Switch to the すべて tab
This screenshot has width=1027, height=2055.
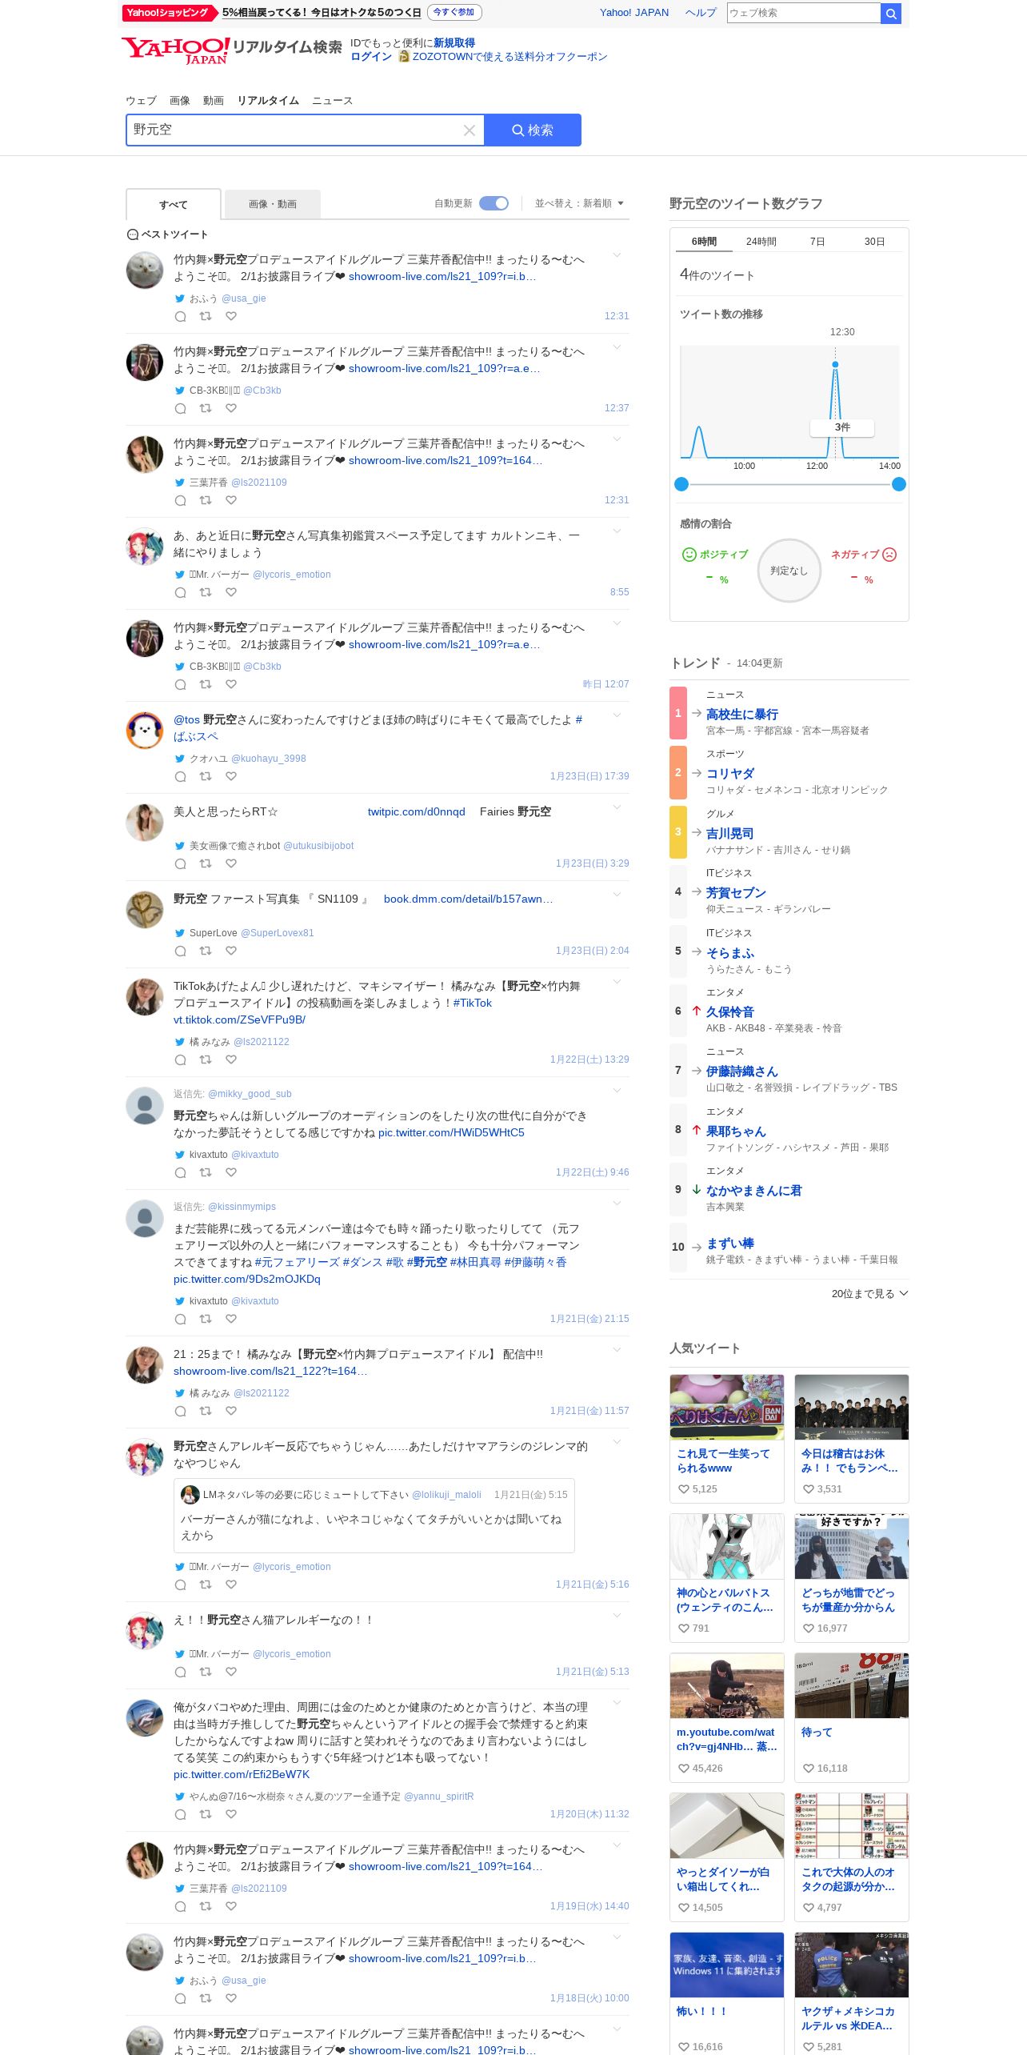click(x=174, y=204)
